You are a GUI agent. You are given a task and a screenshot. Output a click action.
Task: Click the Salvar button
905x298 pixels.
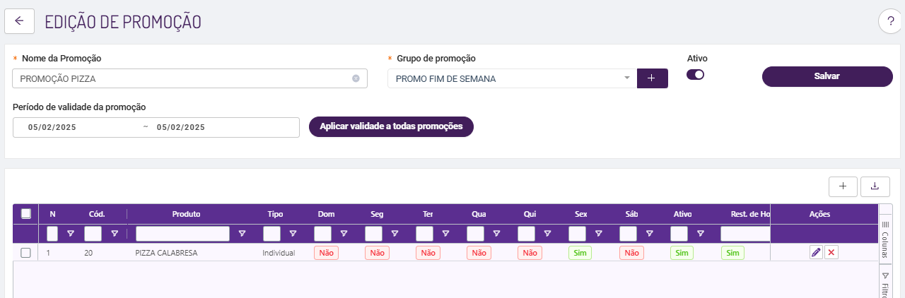(x=827, y=76)
